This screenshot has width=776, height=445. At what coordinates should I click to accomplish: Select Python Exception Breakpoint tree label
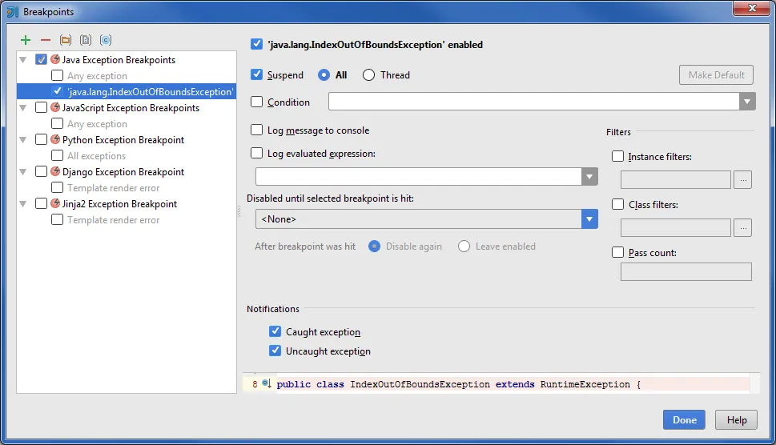[x=123, y=140]
